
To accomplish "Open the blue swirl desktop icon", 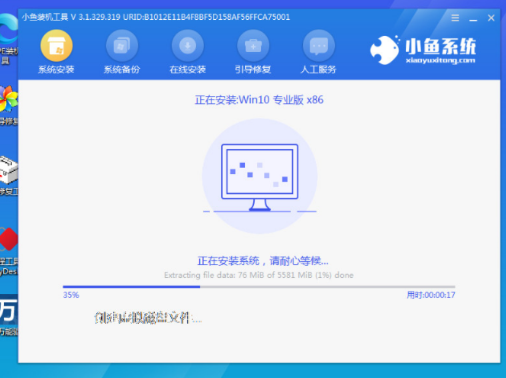I will tap(9, 29).
